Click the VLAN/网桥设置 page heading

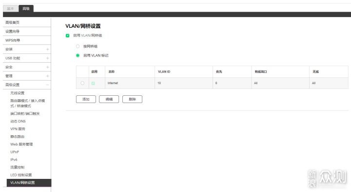(83, 26)
